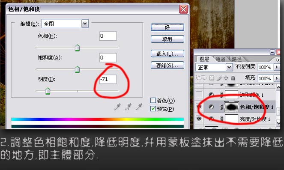Screen dimensions: 284x170
Task: Click the 明度 field showing -71
Action: click(x=108, y=79)
